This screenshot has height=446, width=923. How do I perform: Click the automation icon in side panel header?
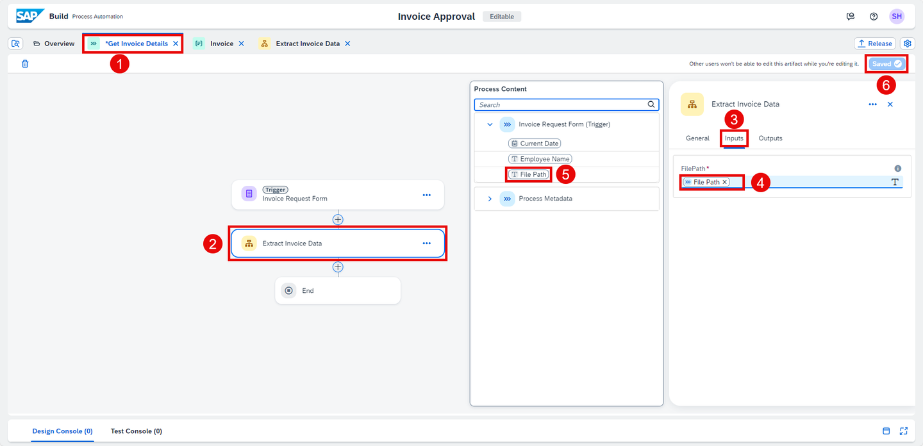(692, 104)
